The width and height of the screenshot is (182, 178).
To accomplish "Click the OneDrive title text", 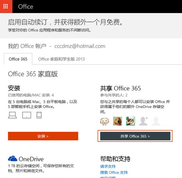I will click(31, 159).
